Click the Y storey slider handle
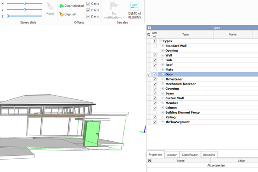 pyautogui.click(x=24, y=10)
